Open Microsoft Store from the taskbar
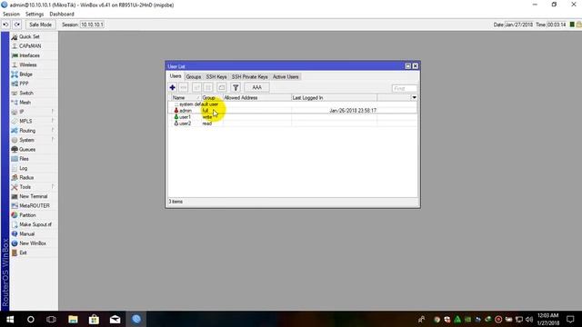This screenshot has width=582, height=327. (94, 319)
